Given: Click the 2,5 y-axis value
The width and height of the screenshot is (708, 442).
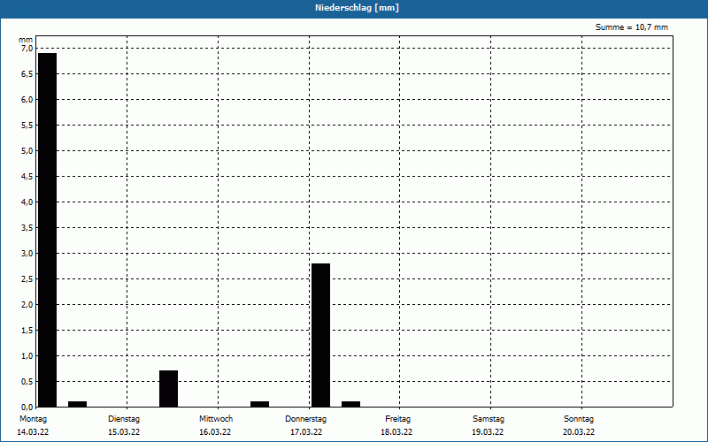Looking at the screenshot, I should (x=27, y=279).
